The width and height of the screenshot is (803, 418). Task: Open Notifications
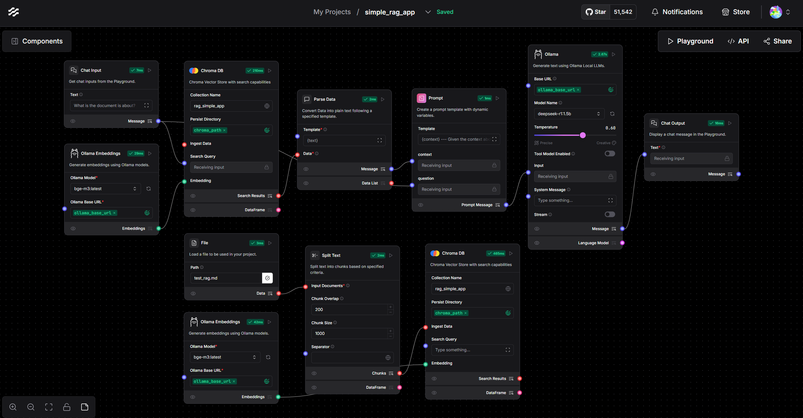[x=677, y=12]
